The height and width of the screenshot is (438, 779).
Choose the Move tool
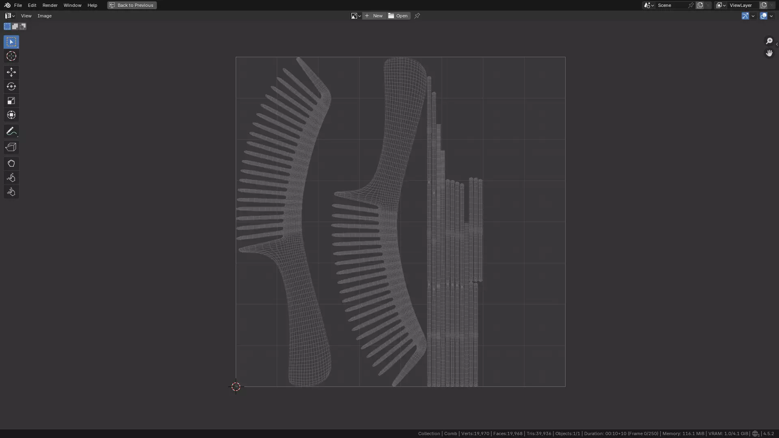[x=11, y=73]
